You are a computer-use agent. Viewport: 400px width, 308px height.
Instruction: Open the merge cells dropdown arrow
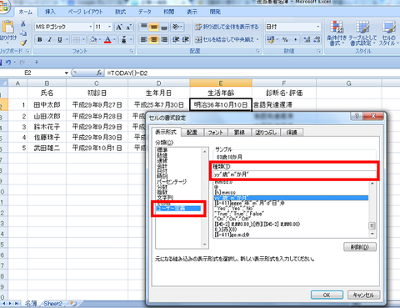257,39
